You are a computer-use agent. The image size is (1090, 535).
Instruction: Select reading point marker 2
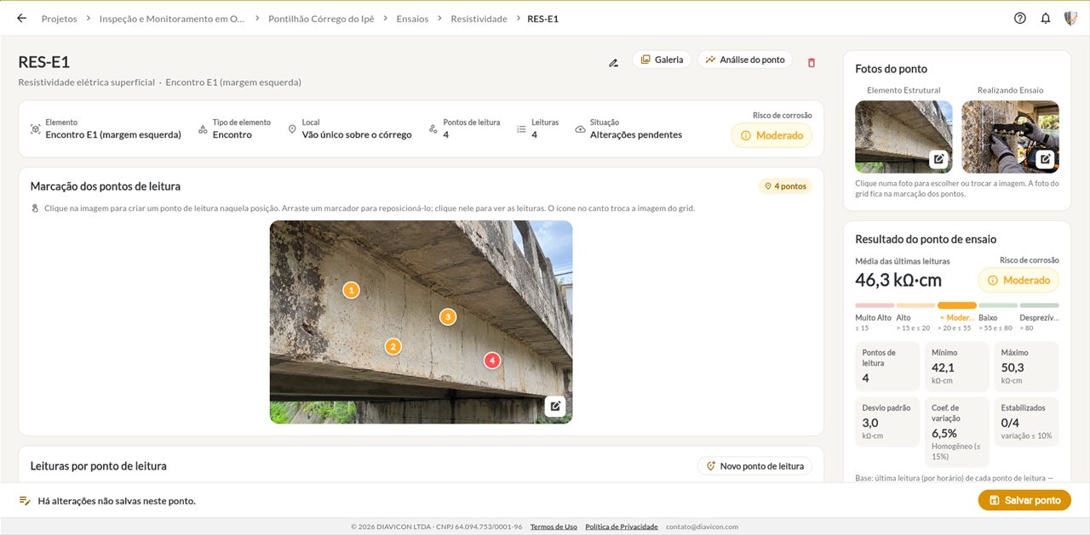pyautogui.click(x=393, y=346)
